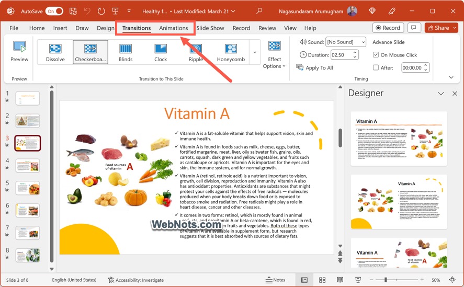
Task: Apply the Blinds transition
Action: click(126, 53)
